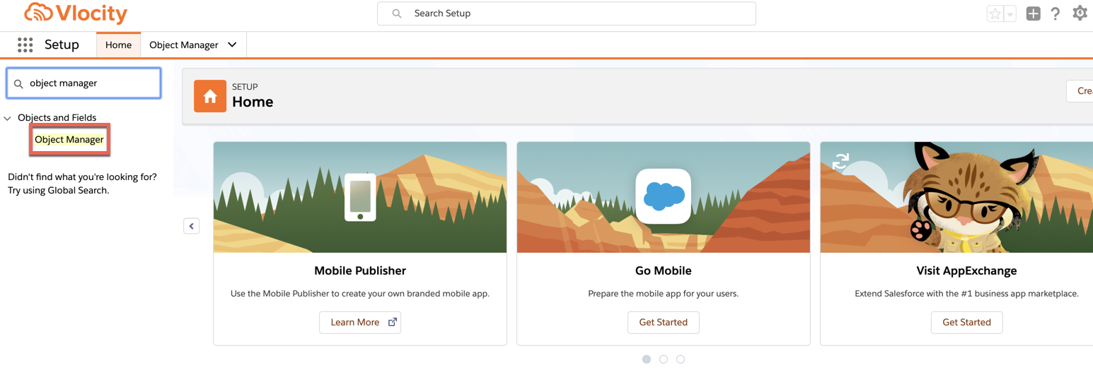Click the Objects and Fields label

pyautogui.click(x=57, y=118)
